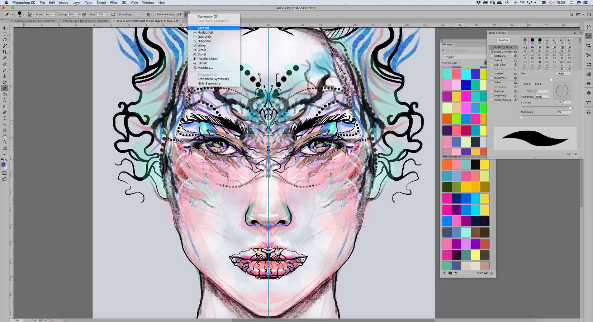Enable airbrush-style build-up icon
The height and width of the screenshot is (322, 593).
[113, 15]
